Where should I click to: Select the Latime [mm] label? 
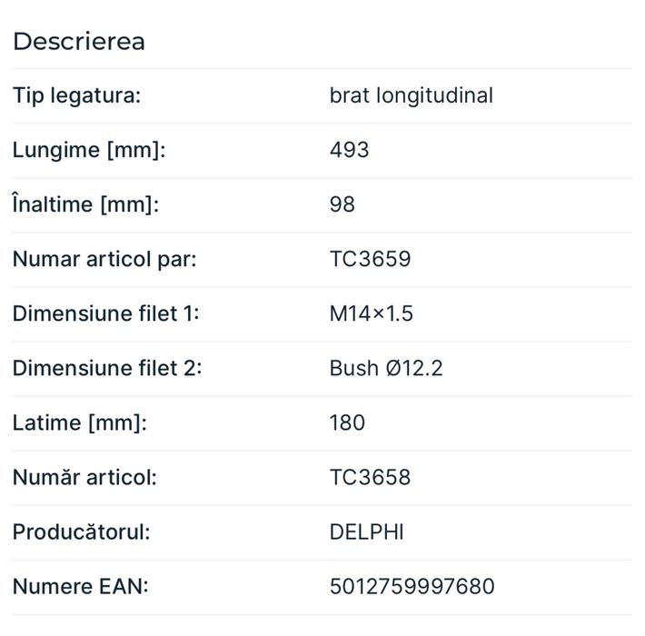pos(80,423)
